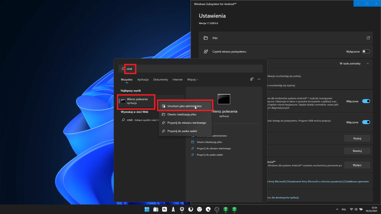381x214 pixels.
Task: Open the file manager icon on the taskbar
Action: pos(156,209)
